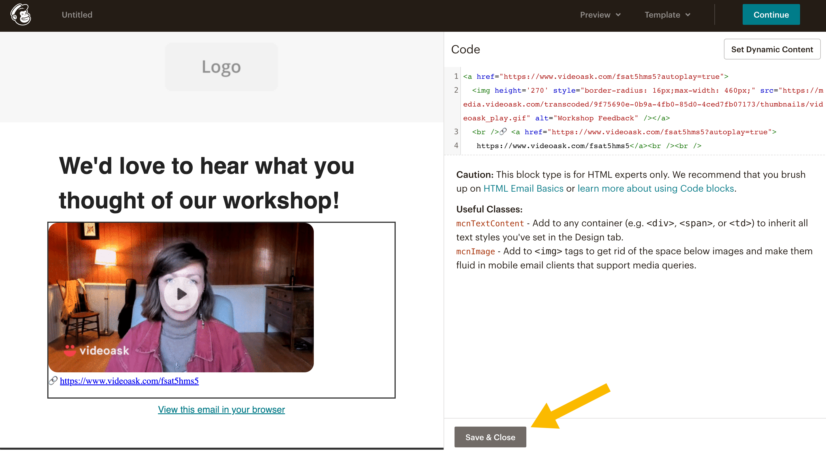Click the videoask.com/fsat5hms5 link in preview
The height and width of the screenshot is (452, 826).
pyautogui.click(x=129, y=381)
